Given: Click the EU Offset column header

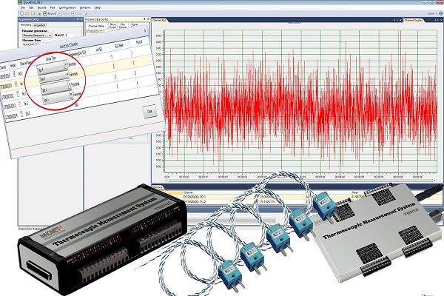Looking at the screenshot, I should point(119,46).
